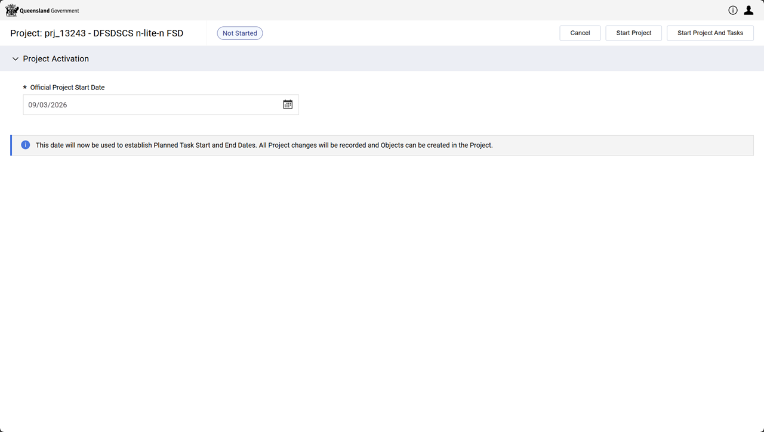Click the Queensland Government text
Image resolution: width=764 pixels, height=432 pixels.
click(x=50, y=11)
